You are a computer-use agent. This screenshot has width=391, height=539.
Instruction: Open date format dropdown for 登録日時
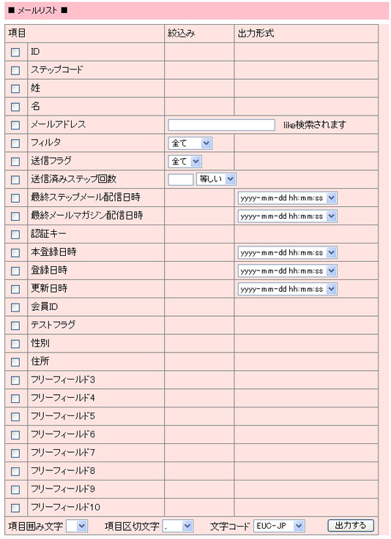point(288,271)
